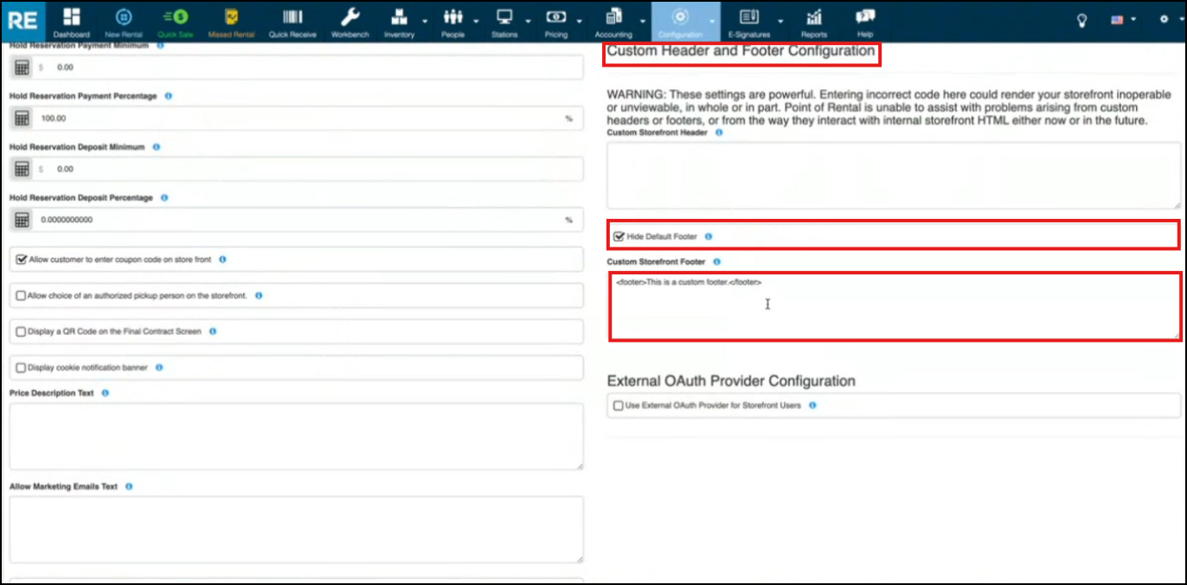
Task: Open the Missed Rental icon
Action: point(231,22)
